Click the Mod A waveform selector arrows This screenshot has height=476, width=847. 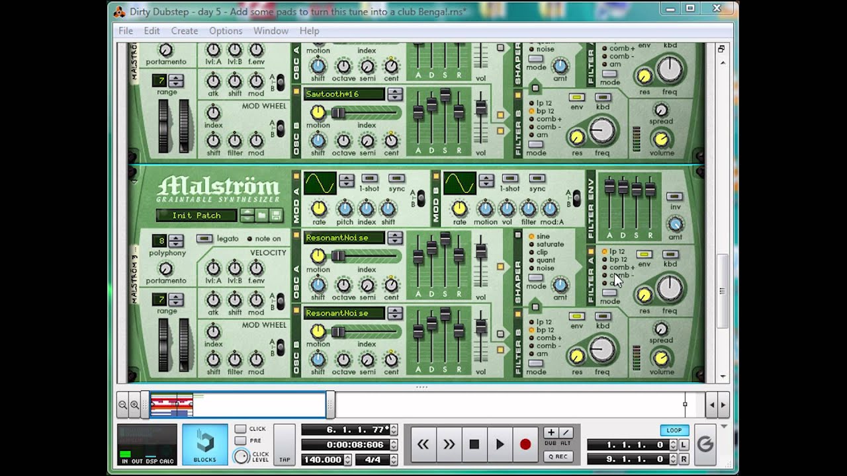point(347,181)
